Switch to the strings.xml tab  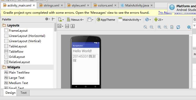51,5
